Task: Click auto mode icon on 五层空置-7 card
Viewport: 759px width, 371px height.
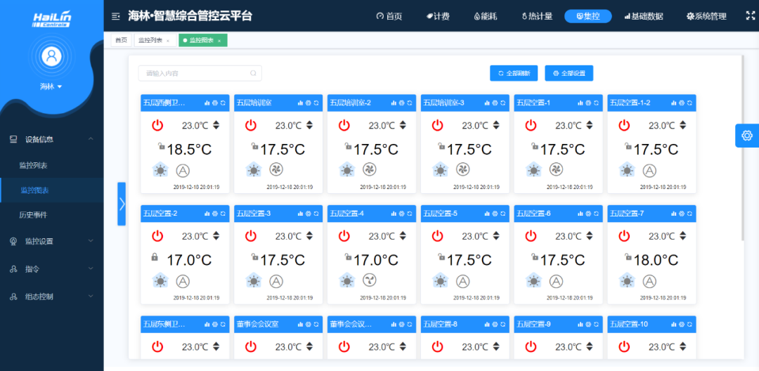Action: 649,281
